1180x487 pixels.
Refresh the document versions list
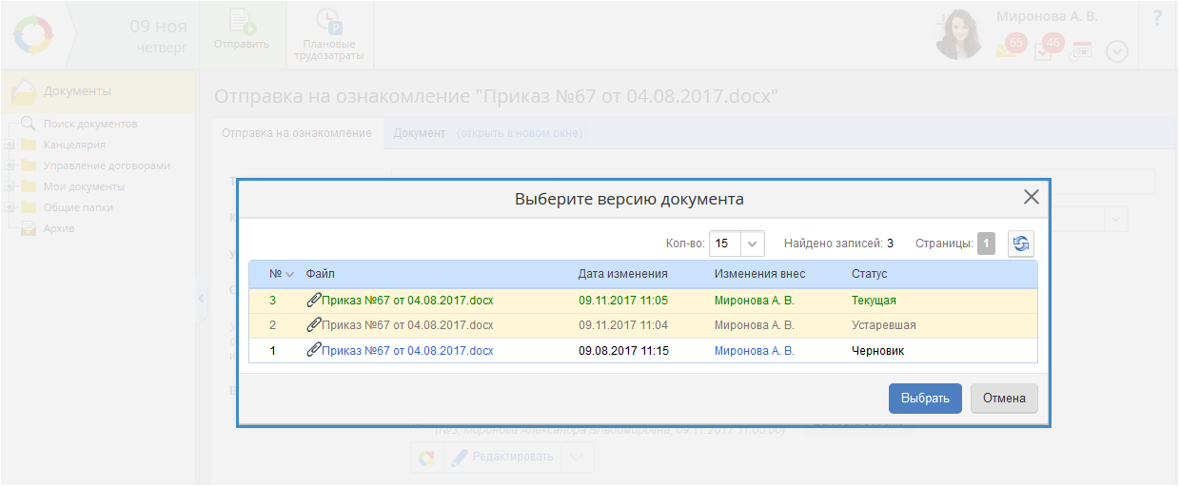(1021, 243)
